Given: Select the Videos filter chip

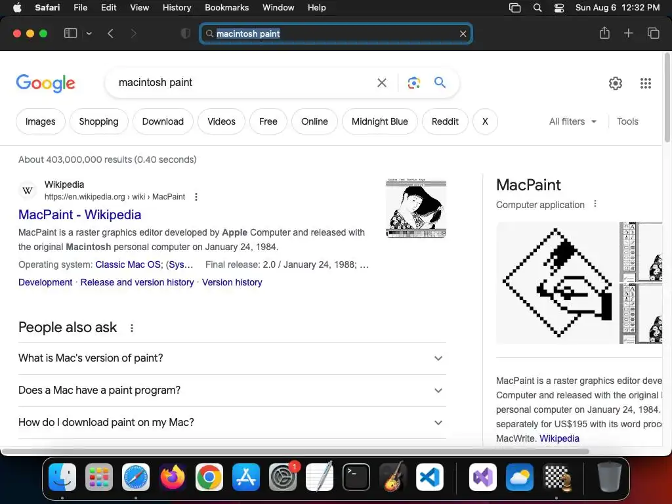Looking at the screenshot, I should pos(222,121).
